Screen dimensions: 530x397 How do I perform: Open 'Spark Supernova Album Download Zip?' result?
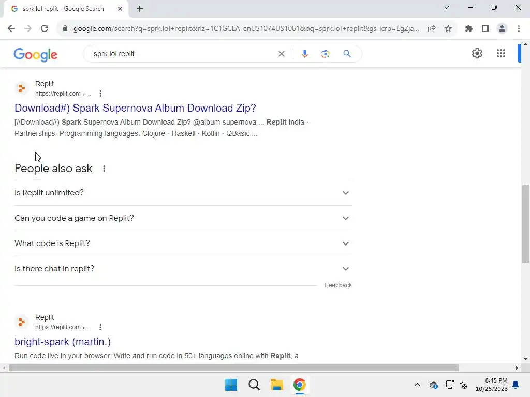pyautogui.click(x=135, y=108)
